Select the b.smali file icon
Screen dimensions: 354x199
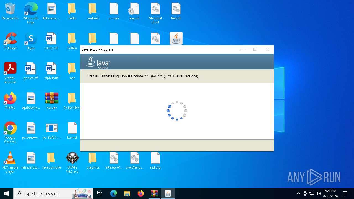tap(72, 131)
